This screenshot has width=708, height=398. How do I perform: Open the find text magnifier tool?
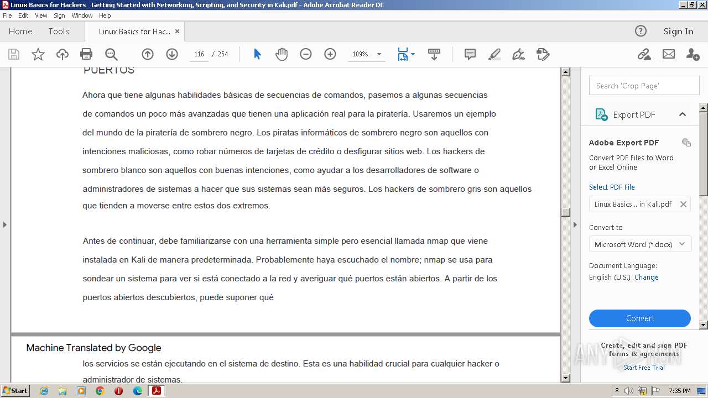point(111,54)
